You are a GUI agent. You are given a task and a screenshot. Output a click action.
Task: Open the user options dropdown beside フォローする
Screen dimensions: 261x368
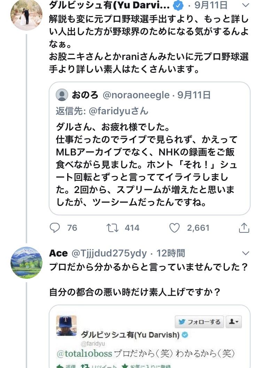234,322
